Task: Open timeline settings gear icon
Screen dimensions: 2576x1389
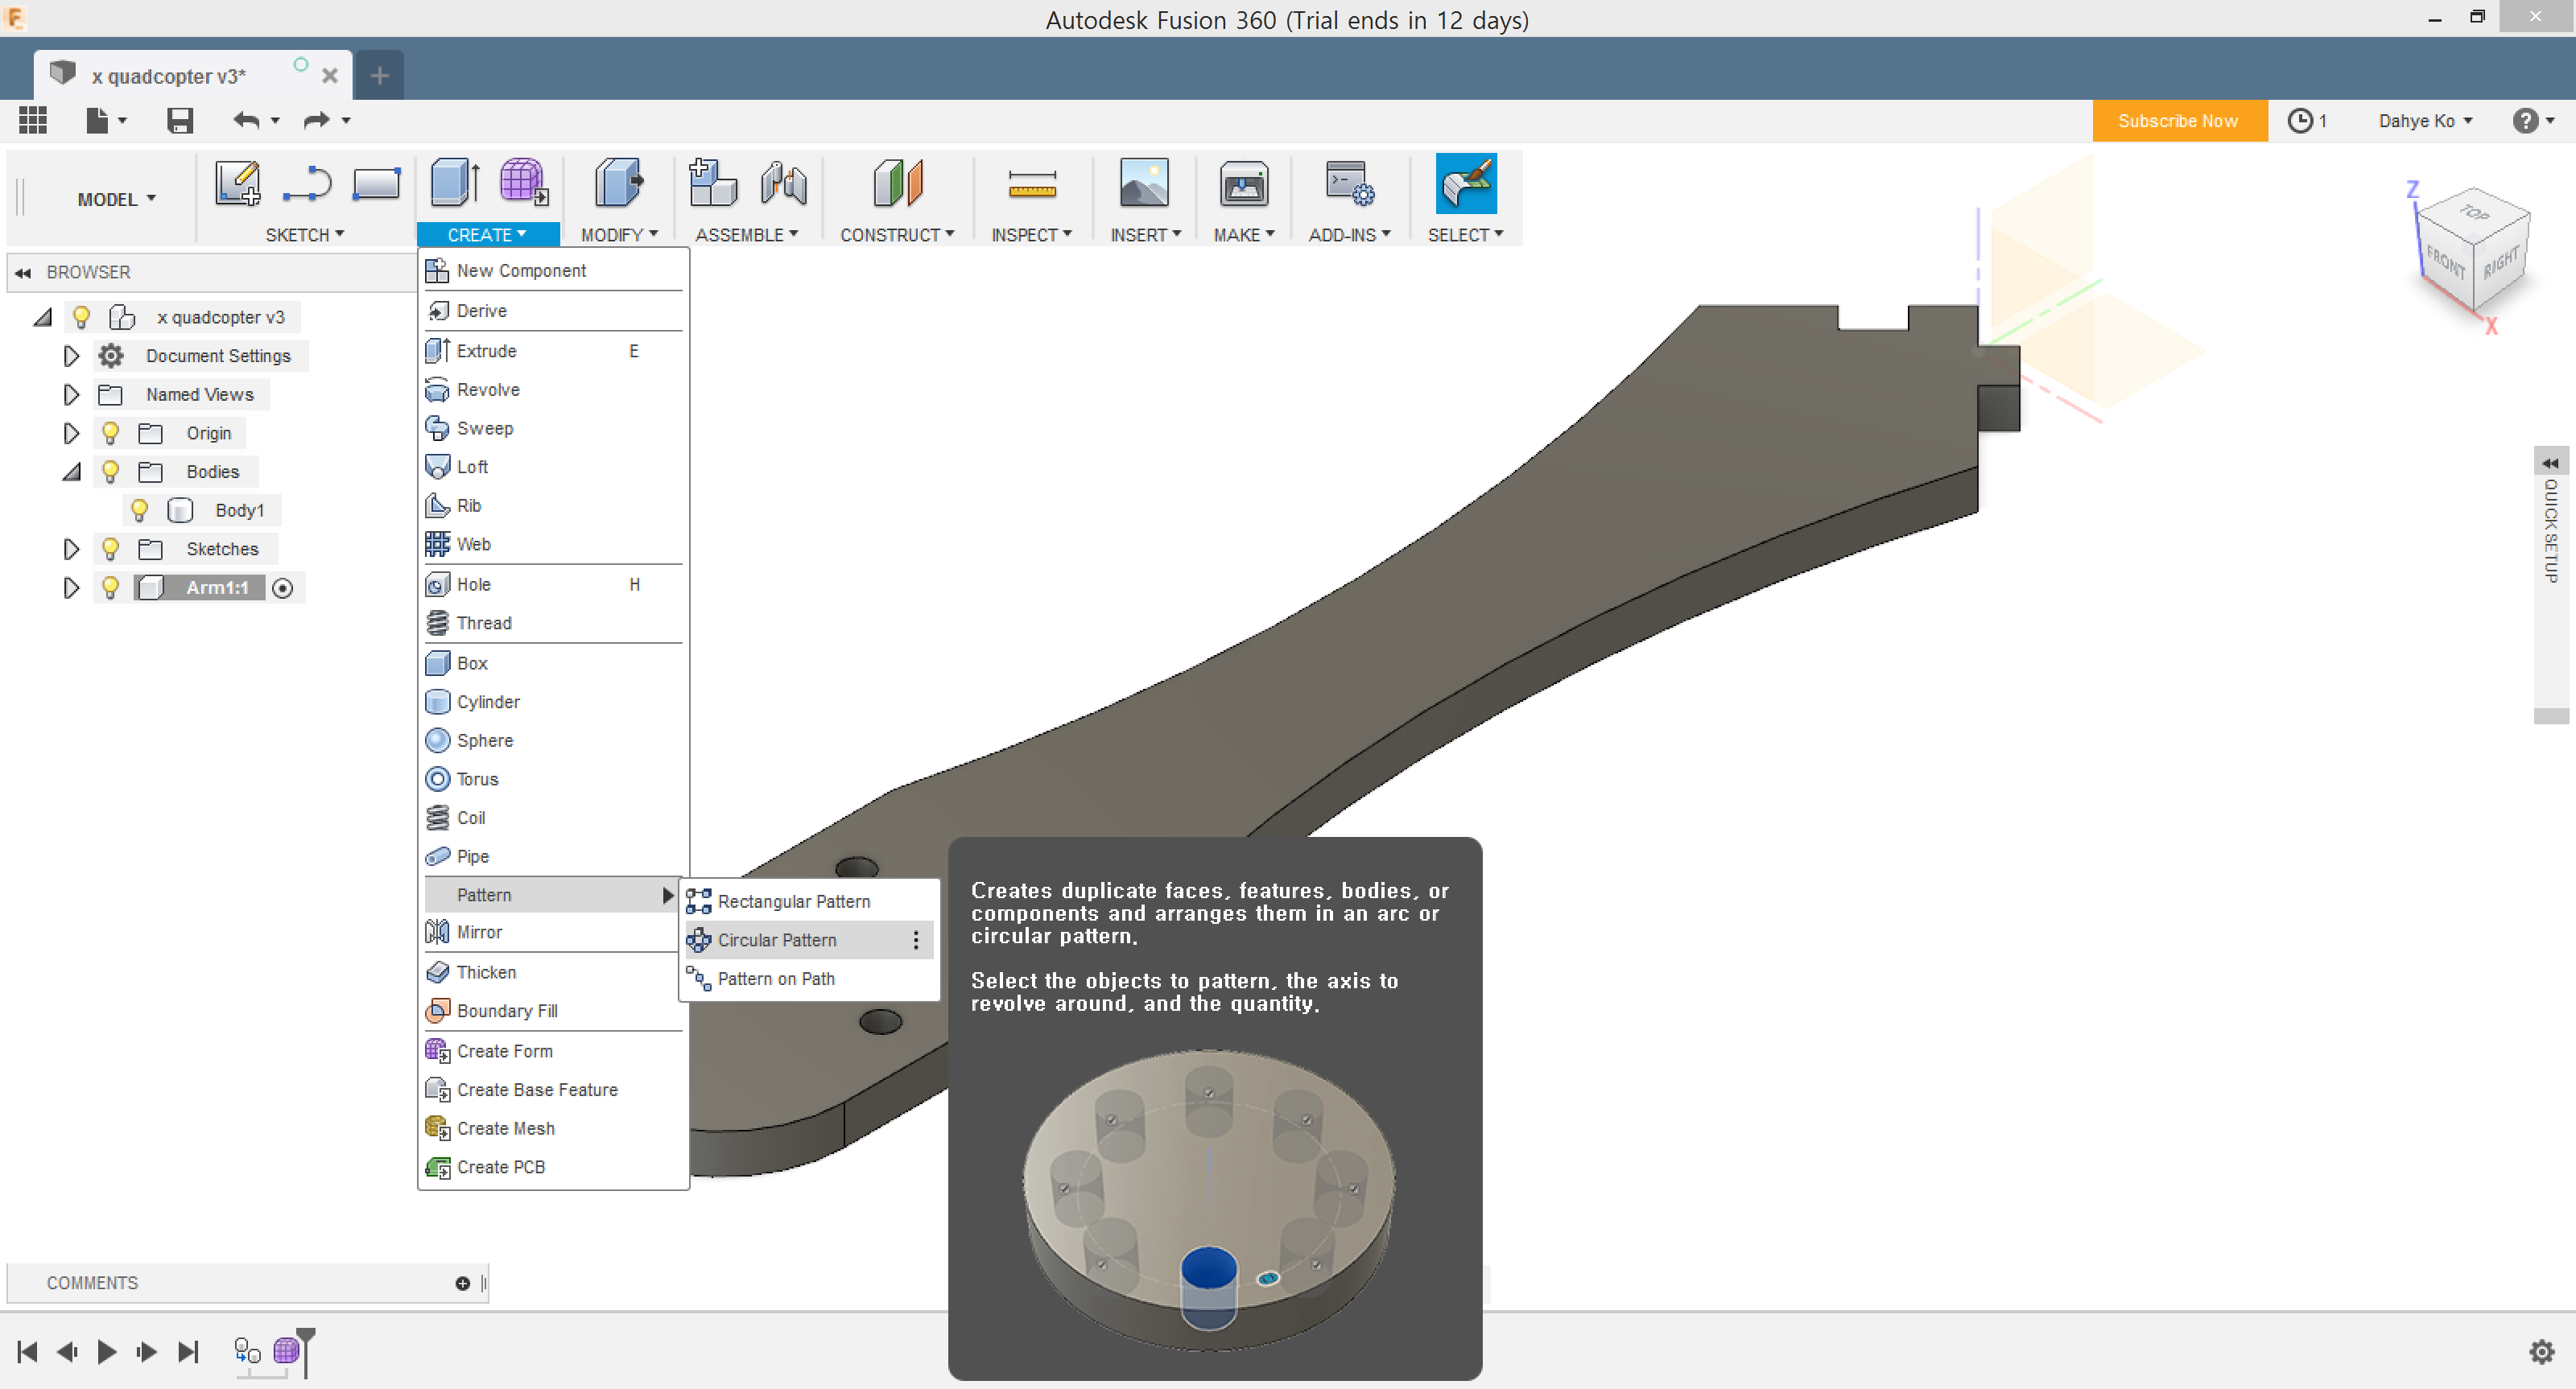Action: pos(2541,1352)
